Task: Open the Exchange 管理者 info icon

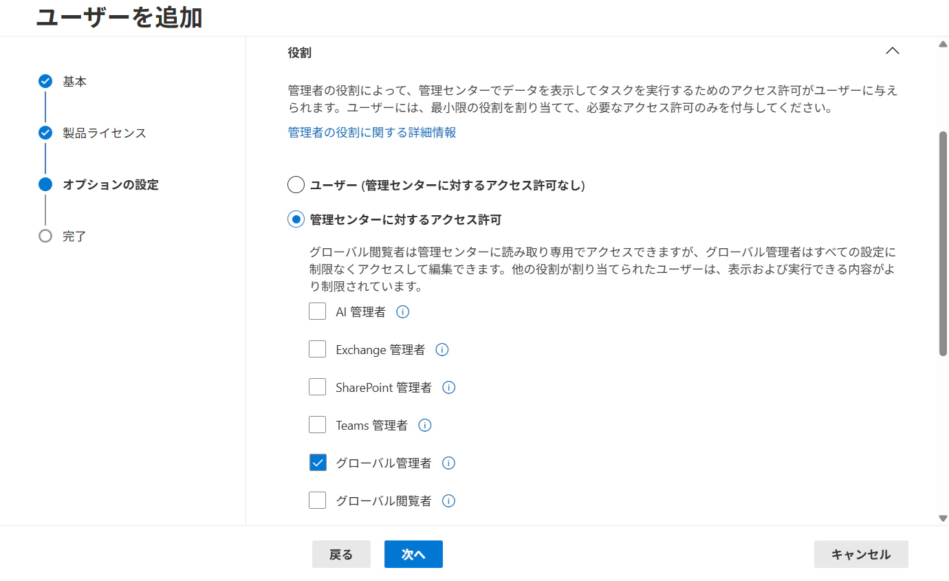Action: pos(442,349)
